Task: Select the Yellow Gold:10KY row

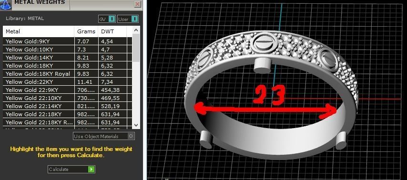Action: click(x=67, y=49)
